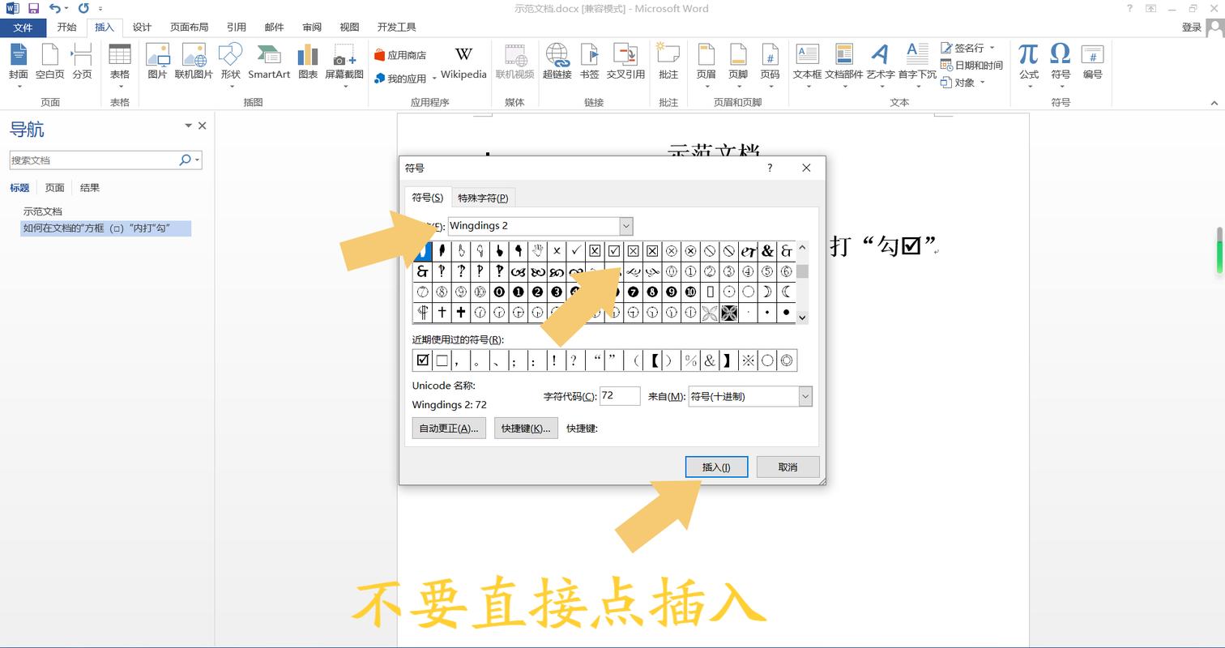Collapse the ribbon with the chevron
Image resolution: width=1225 pixels, height=648 pixels.
point(1214,103)
